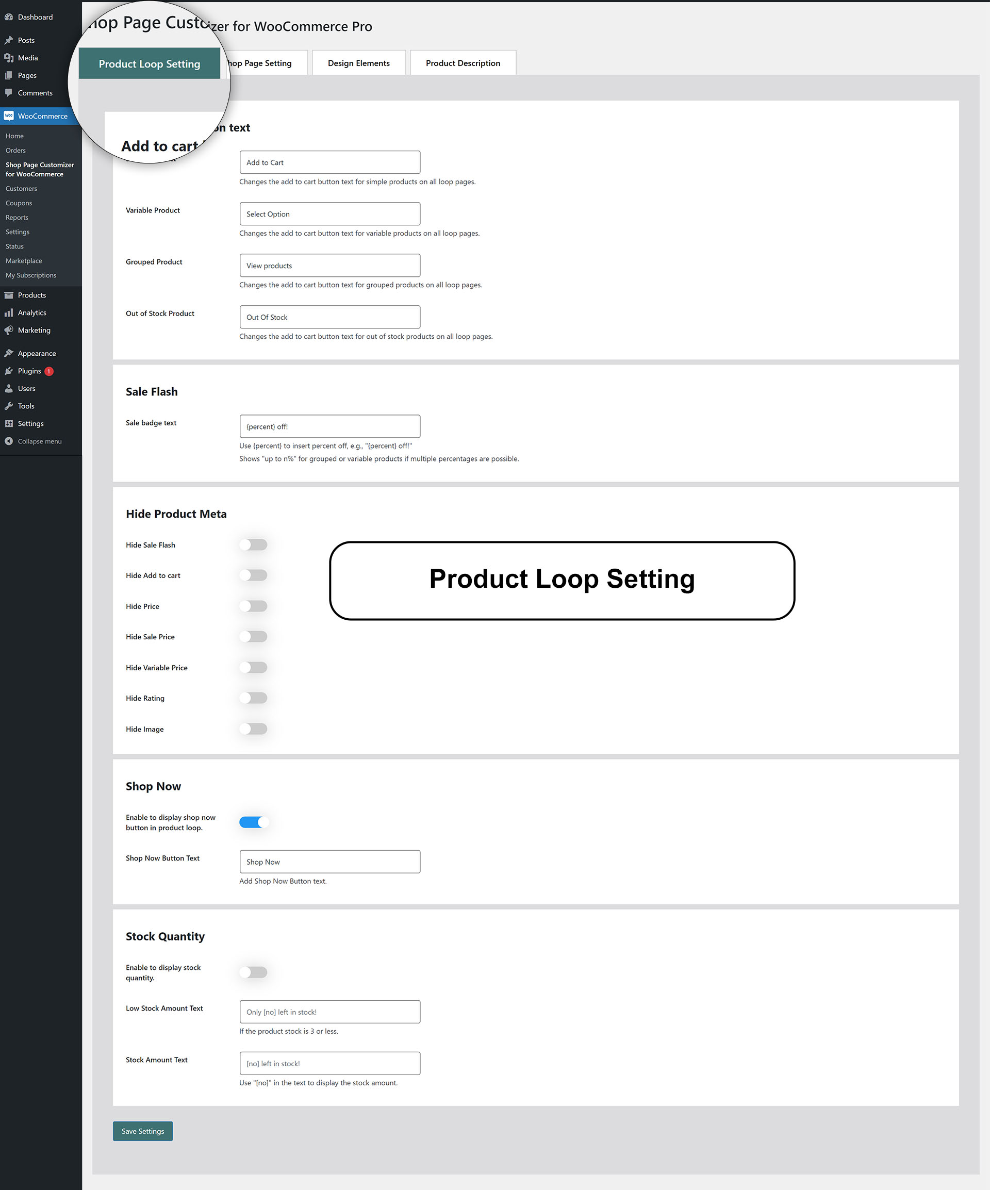Image resolution: width=990 pixels, height=1190 pixels.
Task: Click the Posts pushpin icon
Action: [9, 40]
